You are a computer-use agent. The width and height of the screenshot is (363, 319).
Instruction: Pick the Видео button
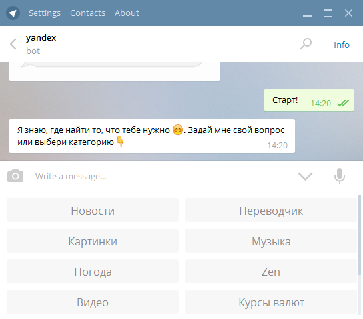(x=93, y=302)
